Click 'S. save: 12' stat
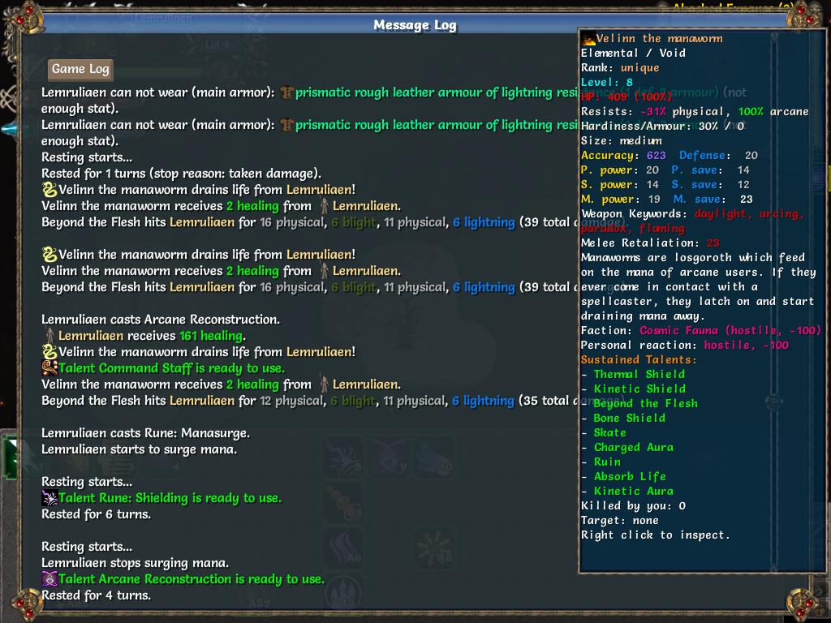Image resolution: width=831 pixels, height=623 pixels. click(x=711, y=185)
